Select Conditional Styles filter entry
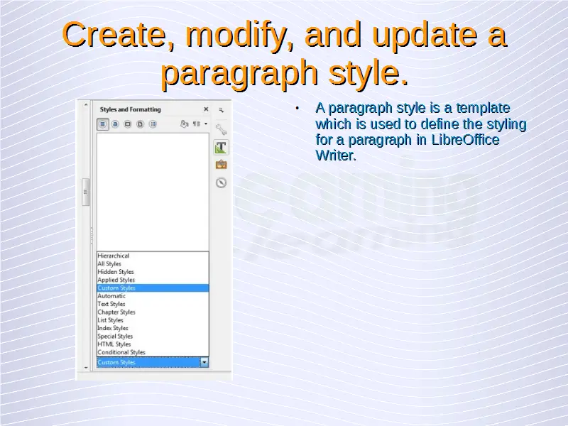 (x=121, y=352)
